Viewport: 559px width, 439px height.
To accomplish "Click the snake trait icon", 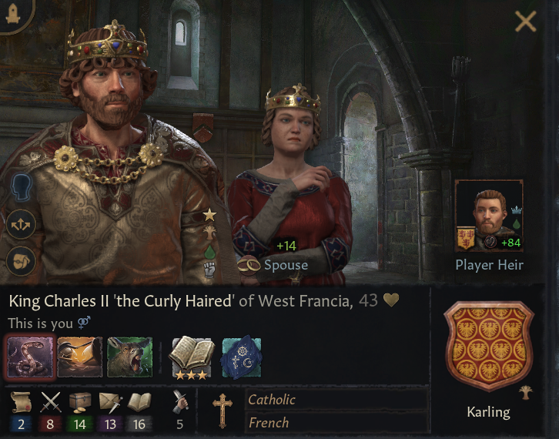I will click(x=30, y=357).
